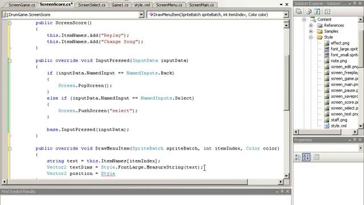Pin Find Symbol Results auto-hide pushpin
This screenshot has width=364, height=205.
(282, 191)
